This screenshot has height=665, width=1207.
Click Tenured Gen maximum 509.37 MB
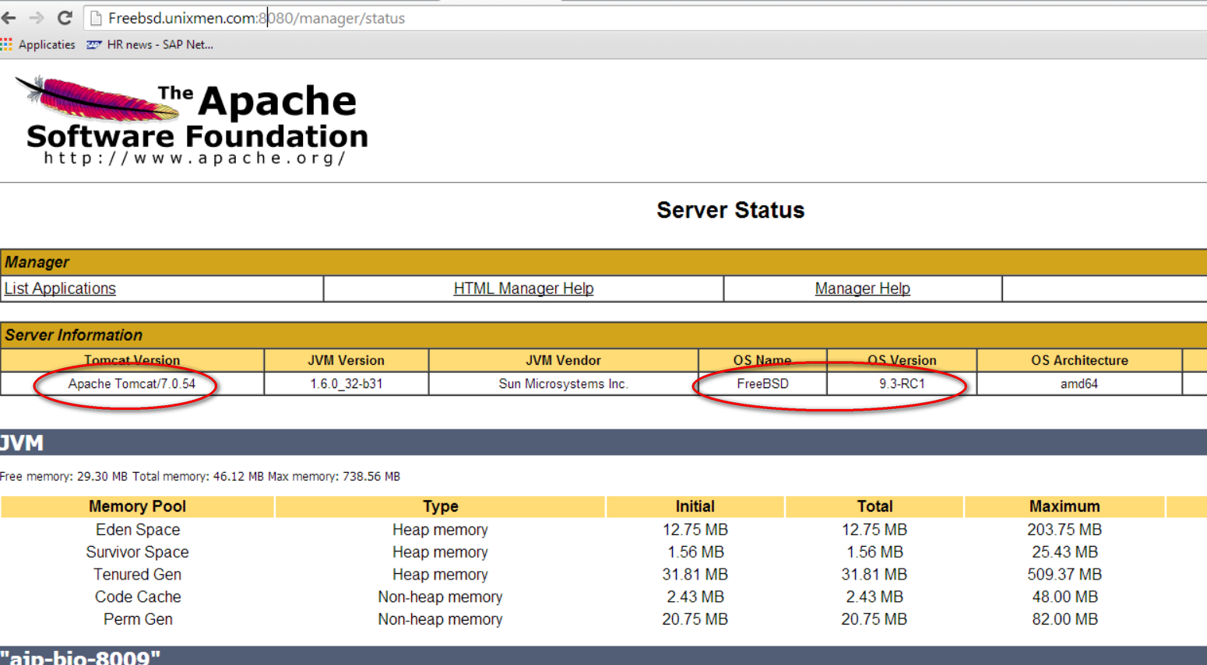tap(1064, 575)
